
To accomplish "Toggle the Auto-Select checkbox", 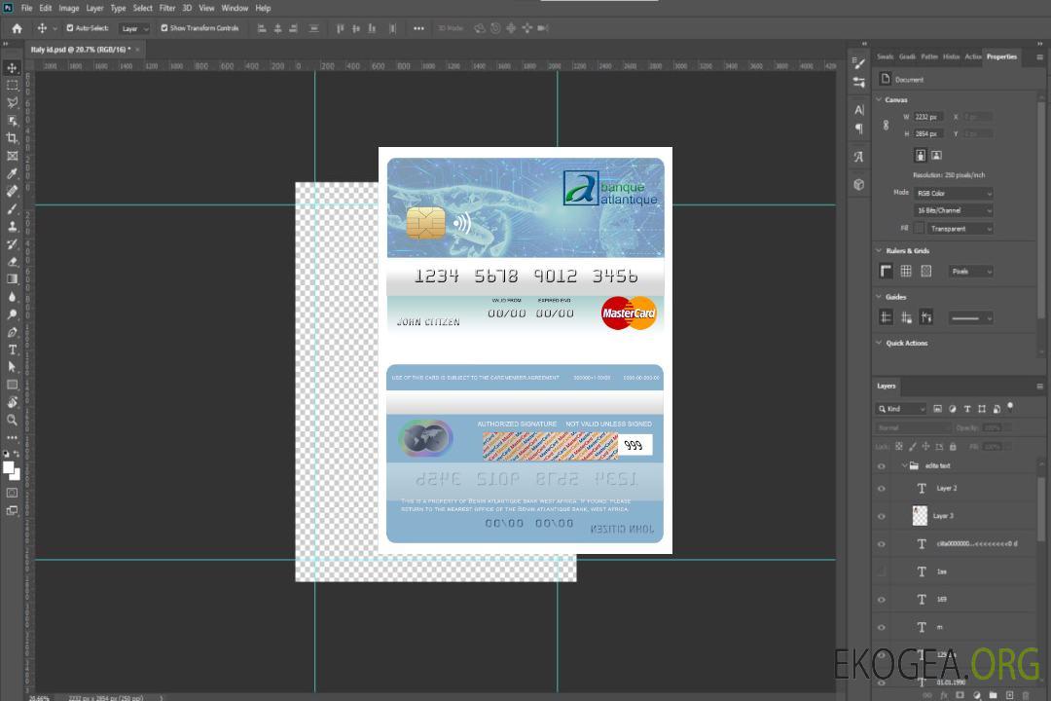I will [x=70, y=28].
